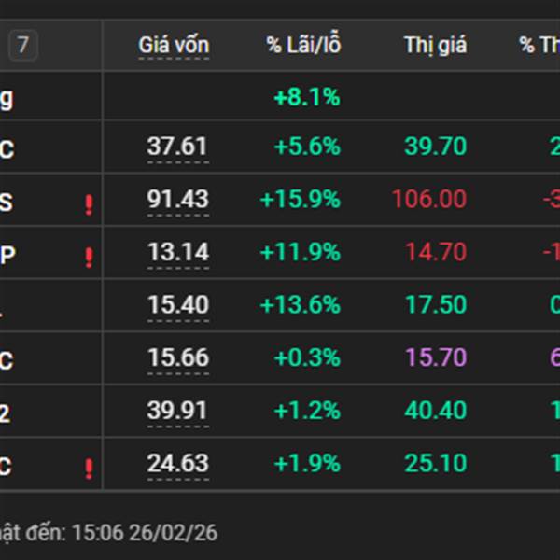The image size is (560, 560).
Task: Sort by the Giá vốn column header
Action: (x=174, y=45)
